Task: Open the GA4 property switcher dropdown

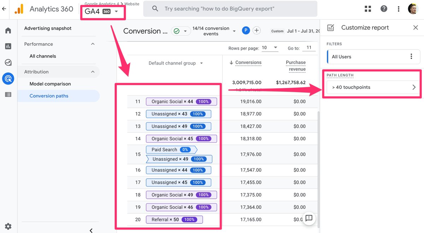Action: pyautogui.click(x=102, y=12)
